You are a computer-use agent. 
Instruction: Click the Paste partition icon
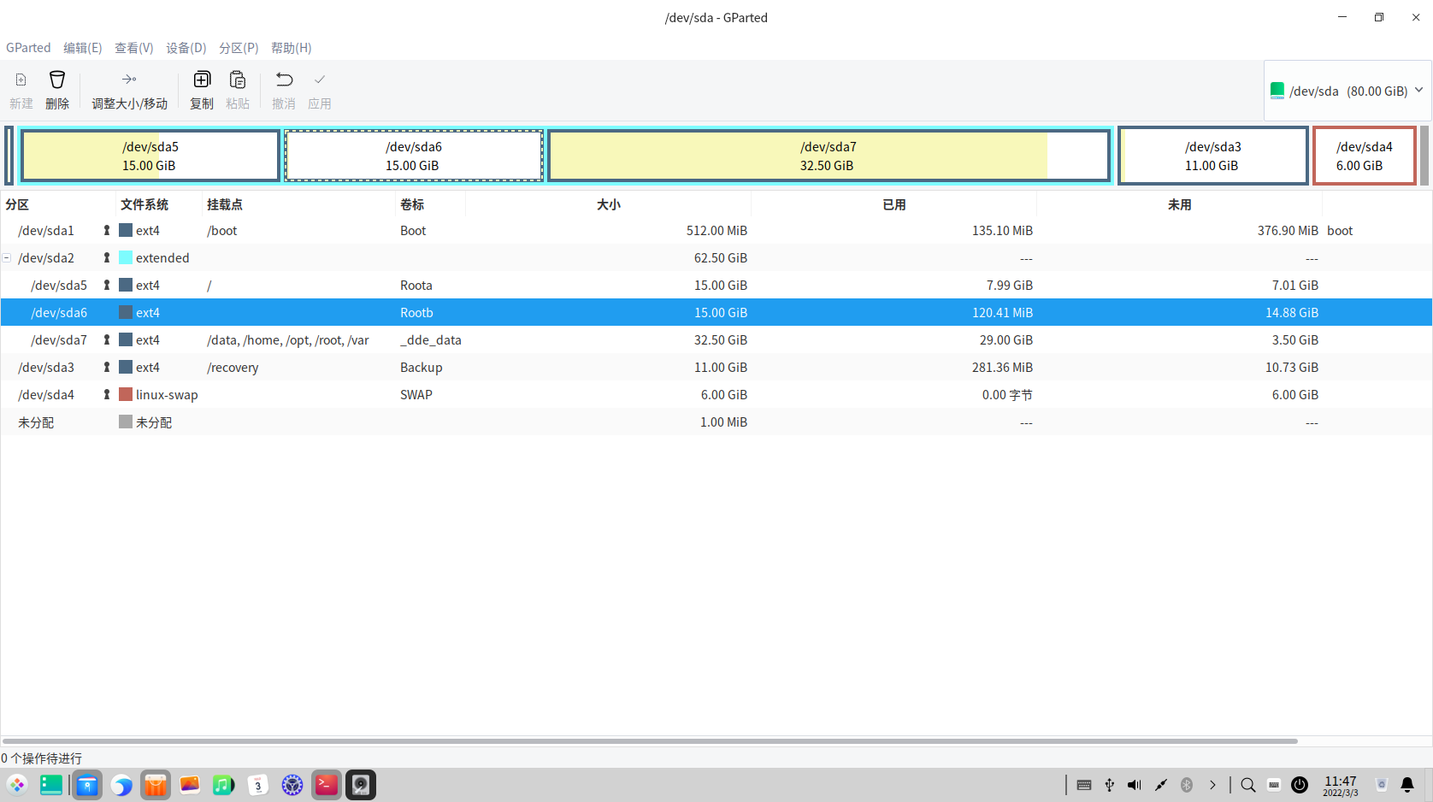coord(238,80)
